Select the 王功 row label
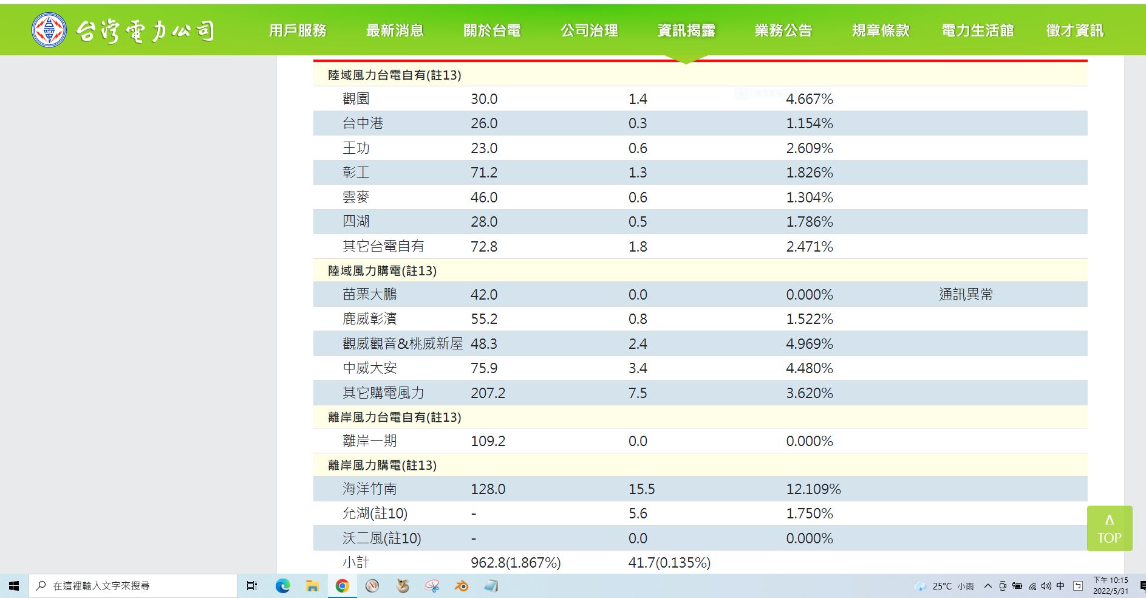The height and width of the screenshot is (598, 1146). point(356,148)
